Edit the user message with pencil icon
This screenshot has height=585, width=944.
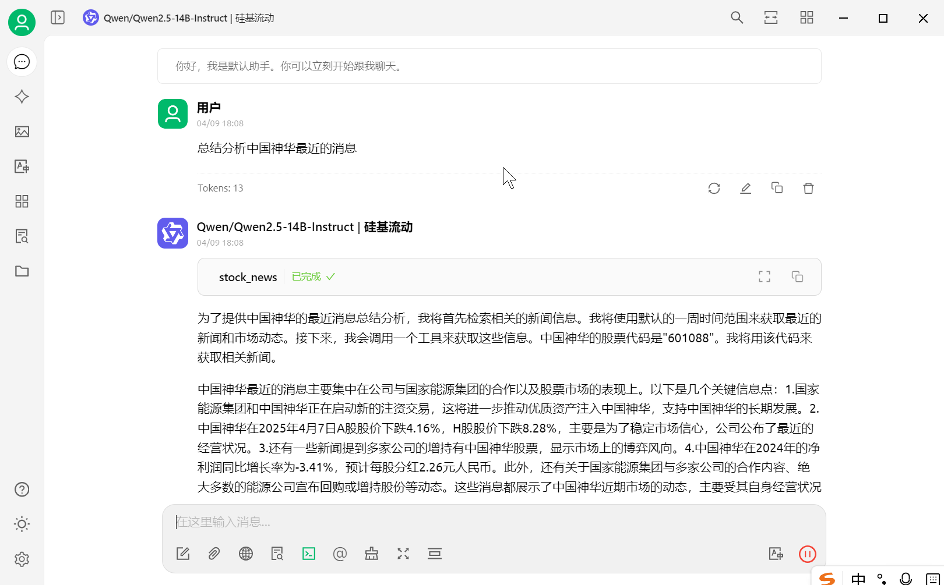(745, 188)
